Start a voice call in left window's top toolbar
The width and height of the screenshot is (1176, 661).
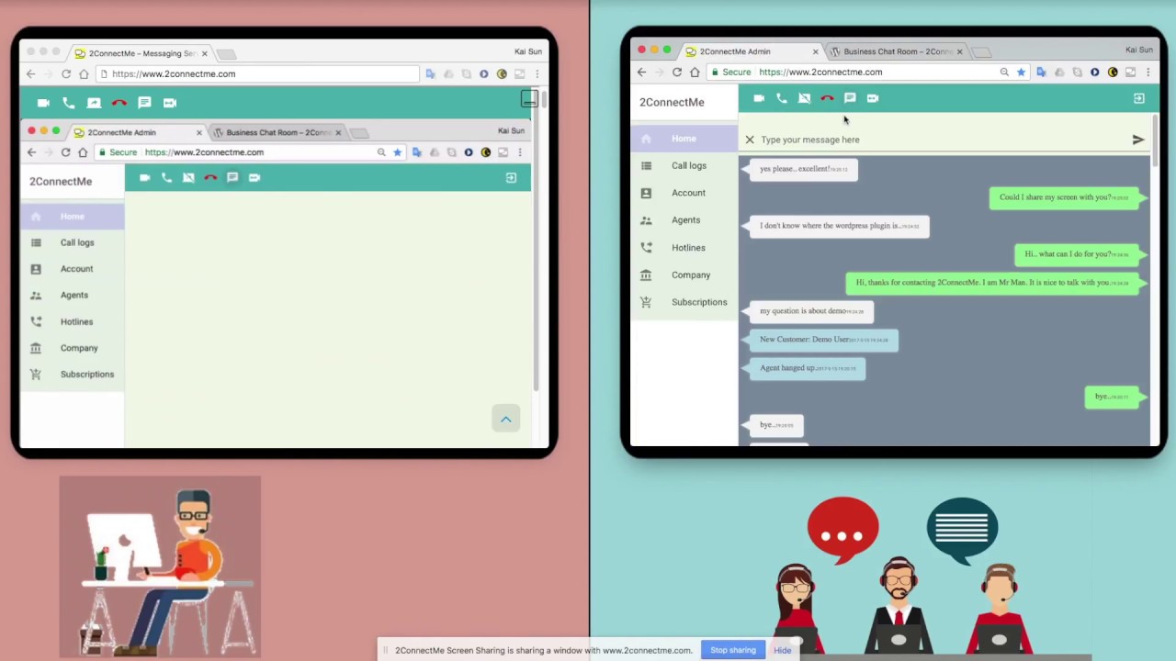click(69, 103)
